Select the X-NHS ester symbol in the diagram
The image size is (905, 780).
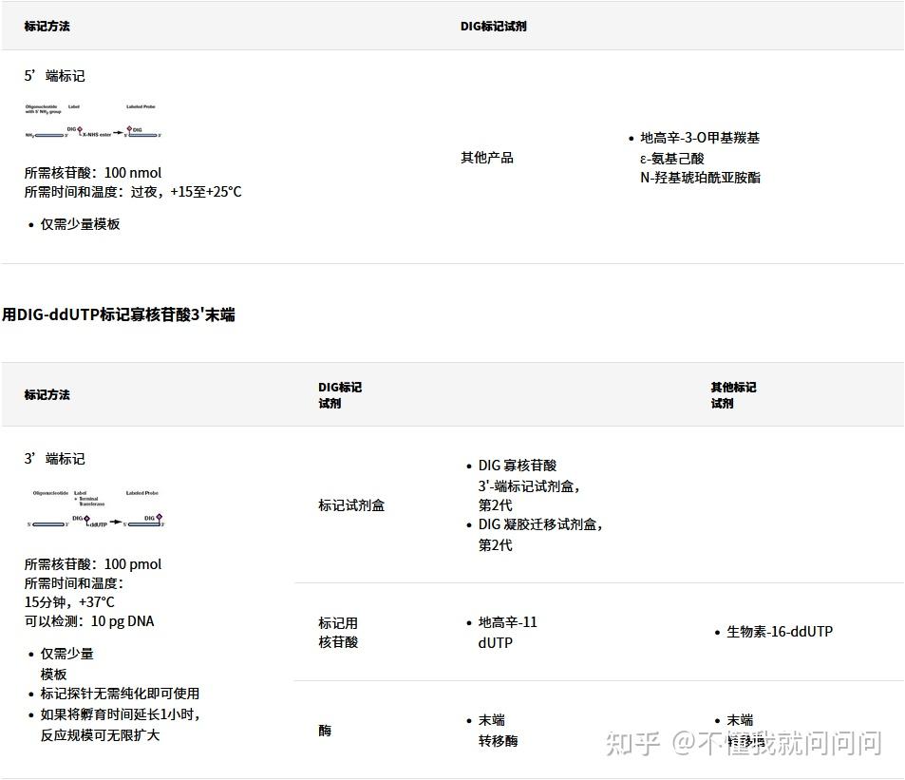coord(97,135)
